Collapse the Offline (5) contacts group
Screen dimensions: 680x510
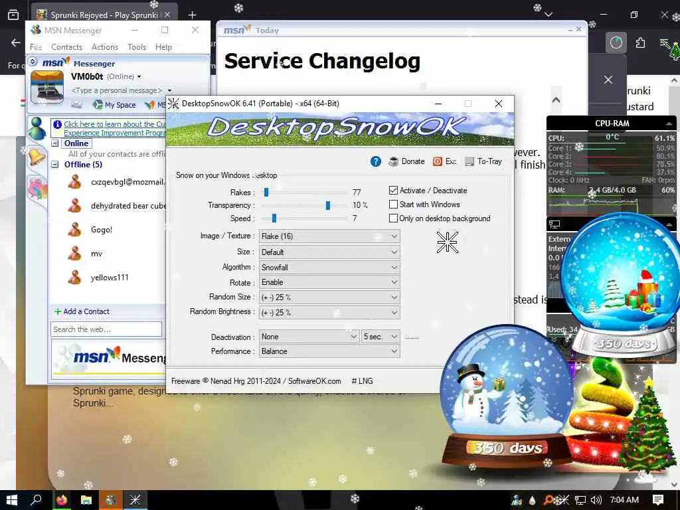click(x=55, y=165)
